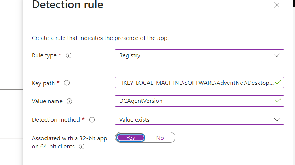The image size is (295, 165).
Task: Click the info icon next to Rule type
Action: pyautogui.click(x=68, y=55)
